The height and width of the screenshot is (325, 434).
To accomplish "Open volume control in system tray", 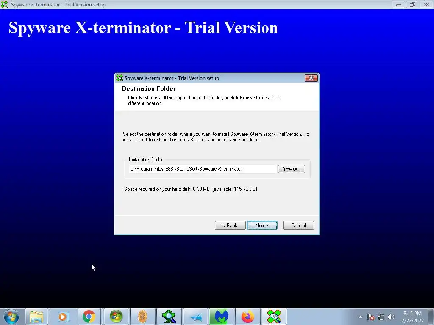I will pos(391,317).
